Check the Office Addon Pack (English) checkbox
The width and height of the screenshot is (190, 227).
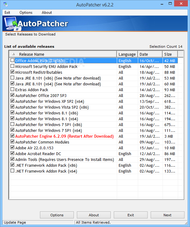coord(13,60)
